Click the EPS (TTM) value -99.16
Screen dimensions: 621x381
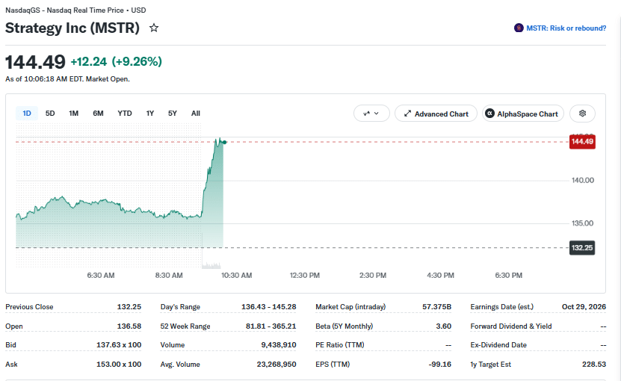(x=440, y=365)
